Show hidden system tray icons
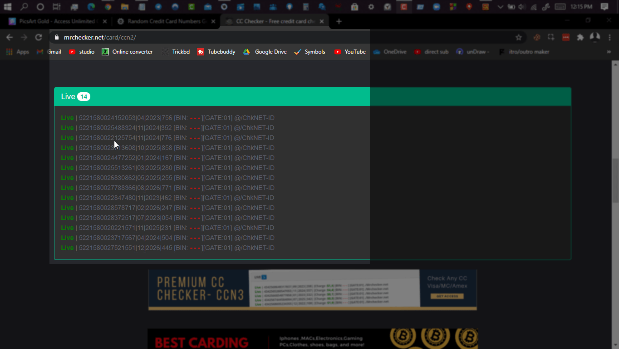The image size is (619, 349). [501, 7]
